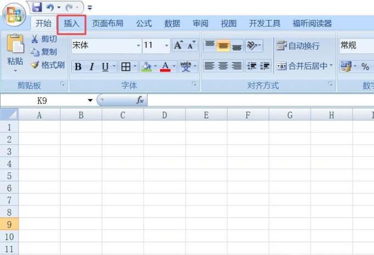374x255 pixels.
Task: Click the text orientation icon
Action: (x=252, y=45)
